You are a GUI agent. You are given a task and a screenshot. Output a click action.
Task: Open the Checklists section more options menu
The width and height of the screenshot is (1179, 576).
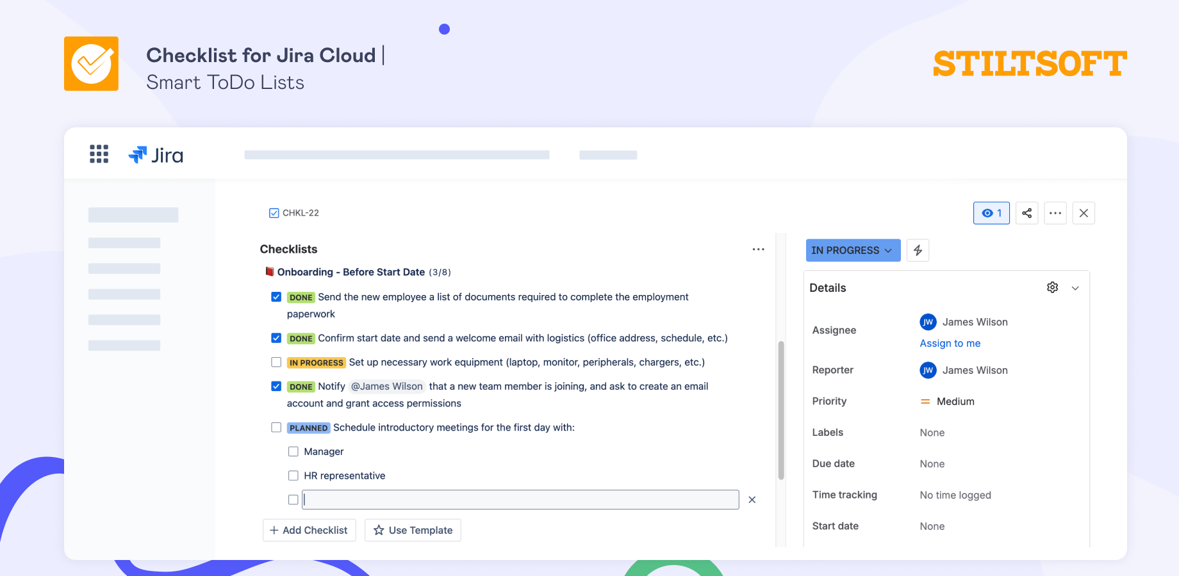(x=758, y=250)
